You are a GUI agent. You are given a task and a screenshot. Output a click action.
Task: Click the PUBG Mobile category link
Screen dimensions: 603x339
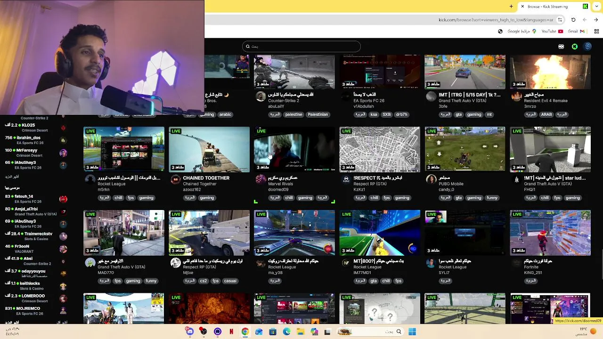coord(451,184)
